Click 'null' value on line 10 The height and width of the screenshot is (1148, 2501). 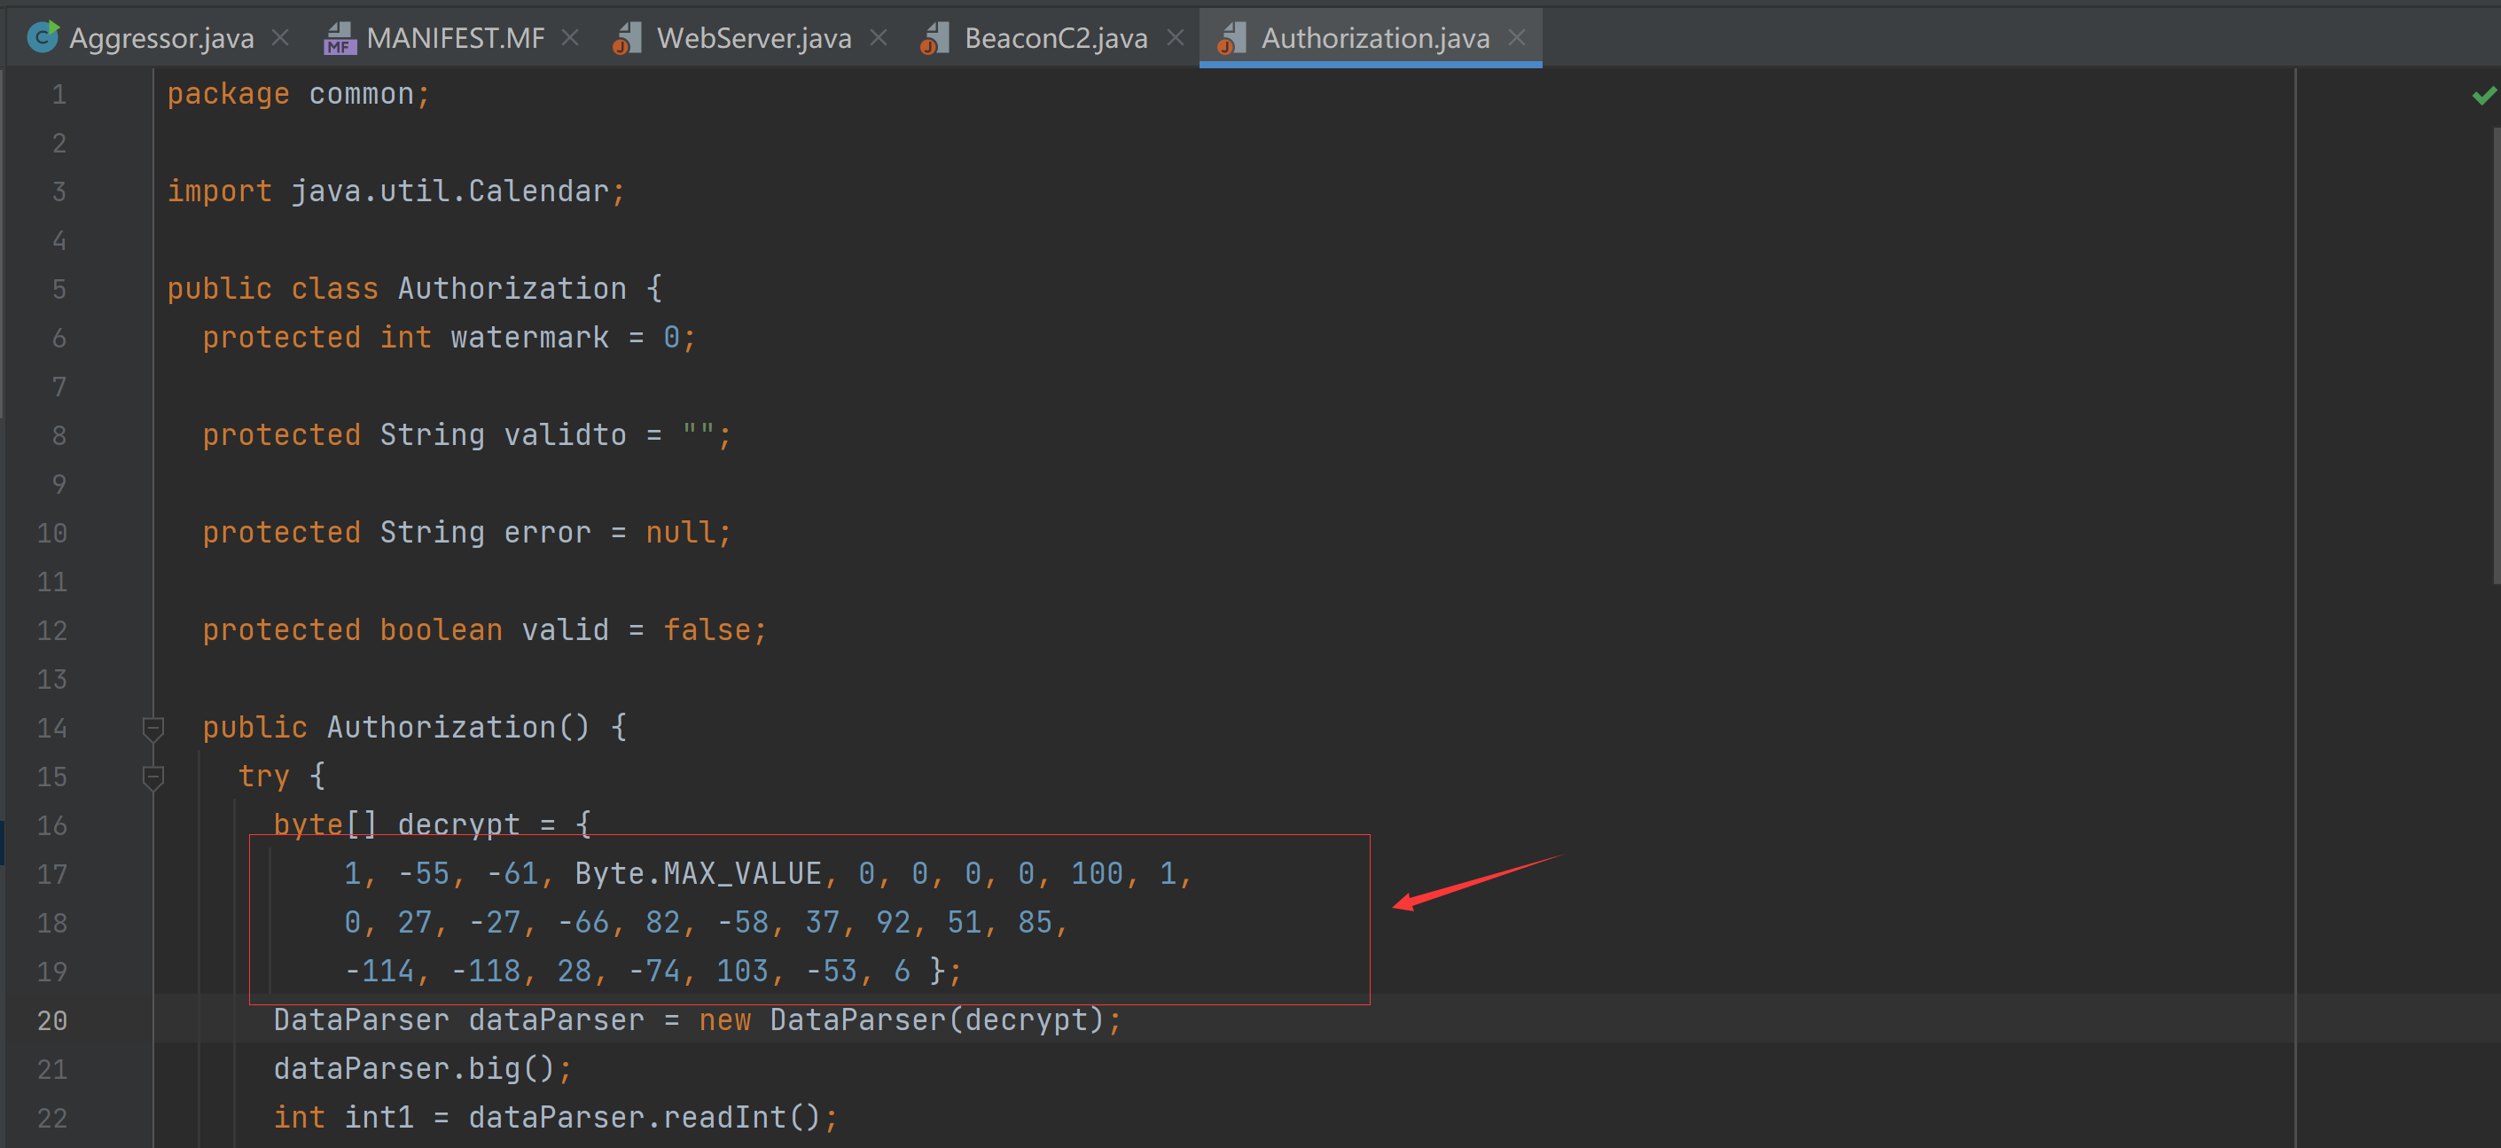(681, 532)
